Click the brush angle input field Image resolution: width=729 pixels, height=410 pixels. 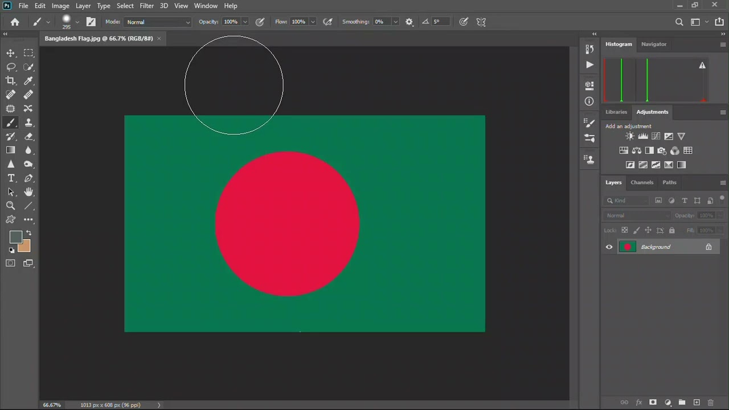[440, 22]
